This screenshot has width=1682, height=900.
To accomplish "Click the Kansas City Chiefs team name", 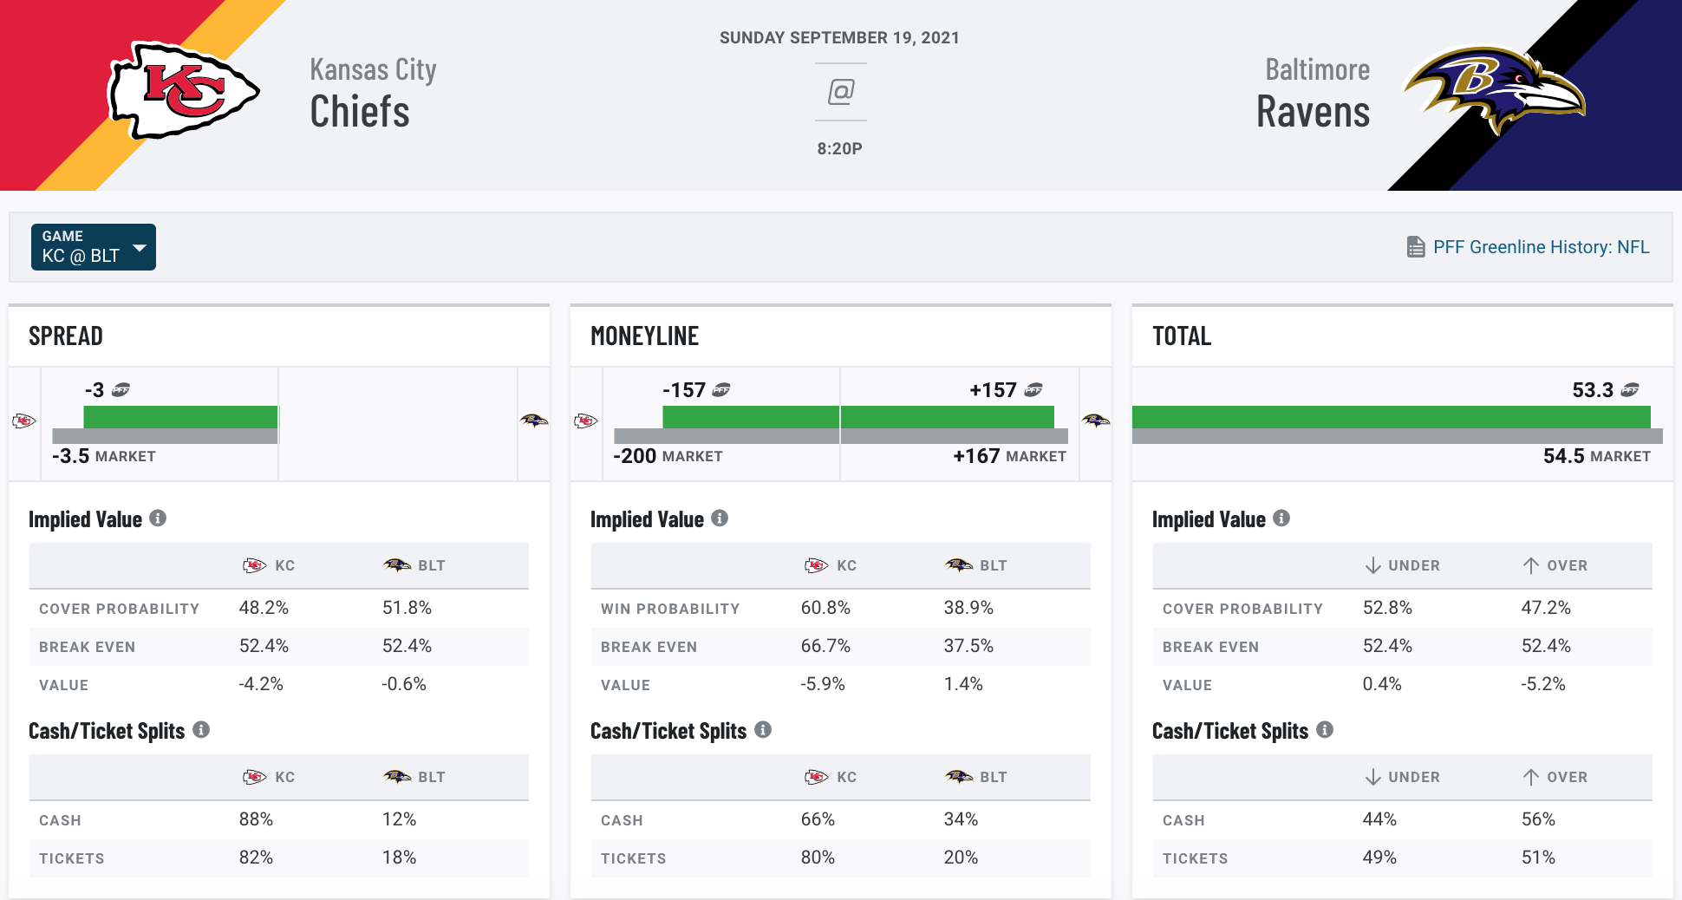I will [x=373, y=94].
